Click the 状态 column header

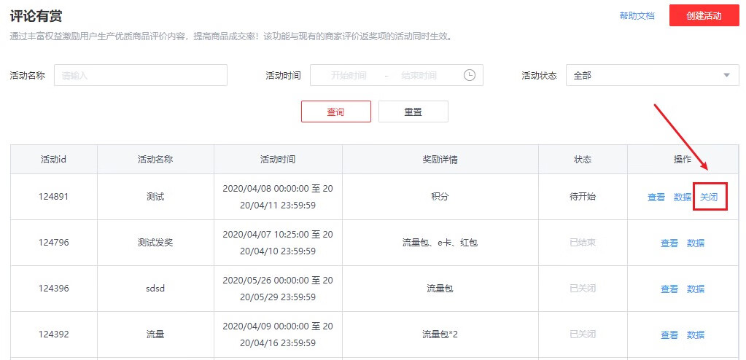(x=583, y=160)
